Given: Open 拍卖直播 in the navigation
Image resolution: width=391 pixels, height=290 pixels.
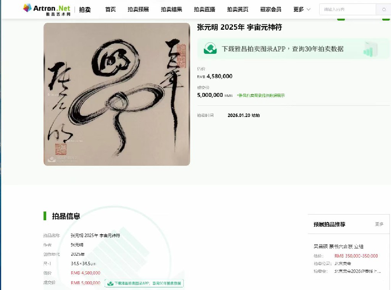Looking at the screenshot, I should click(205, 10).
